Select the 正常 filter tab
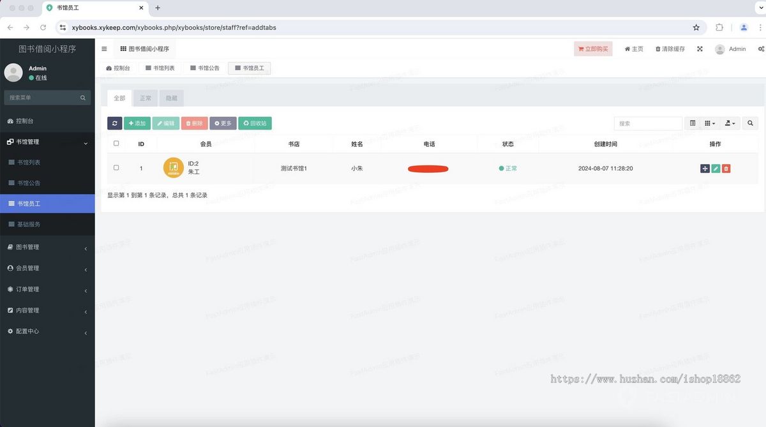 (145, 98)
